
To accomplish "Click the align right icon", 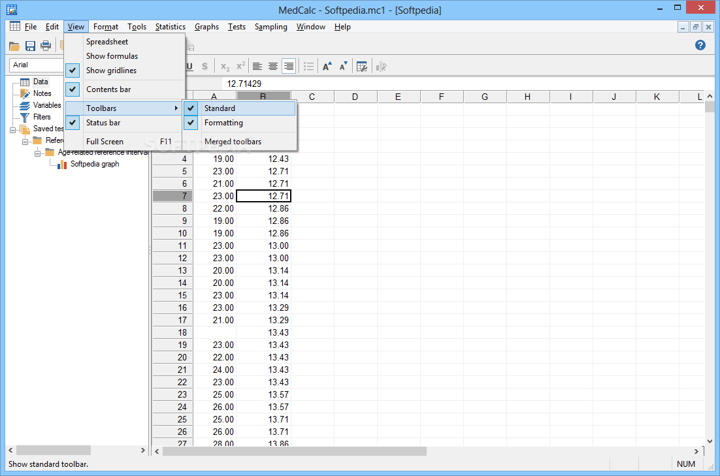I will click(288, 67).
